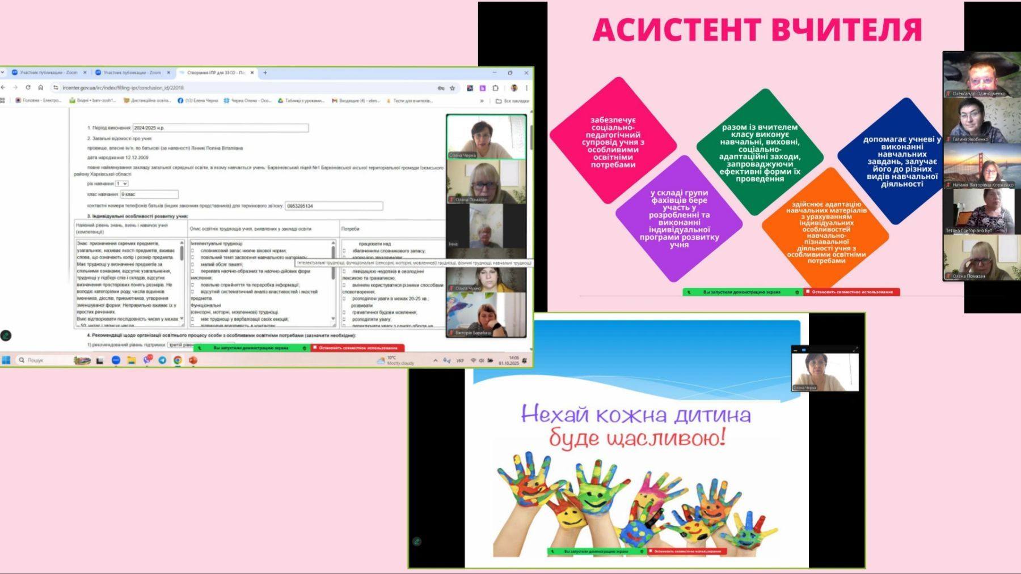Click the browser home icon
Image resolution: width=1021 pixels, height=574 pixels.
[x=40, y=88]
